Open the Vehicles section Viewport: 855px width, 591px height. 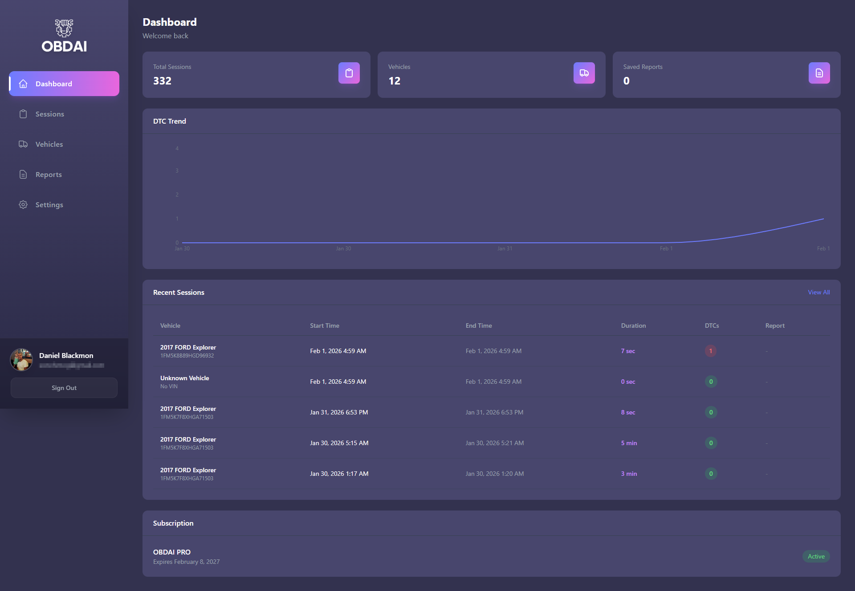pos(49,144)
